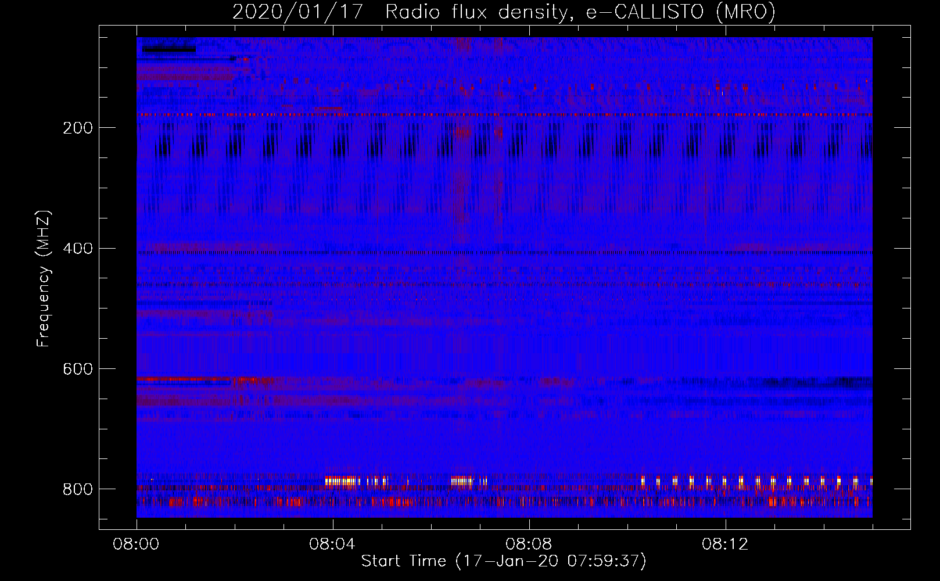Click the 200 frequency tick label
Viewport: 940px width, 581px height.
(x=78, y=128)
